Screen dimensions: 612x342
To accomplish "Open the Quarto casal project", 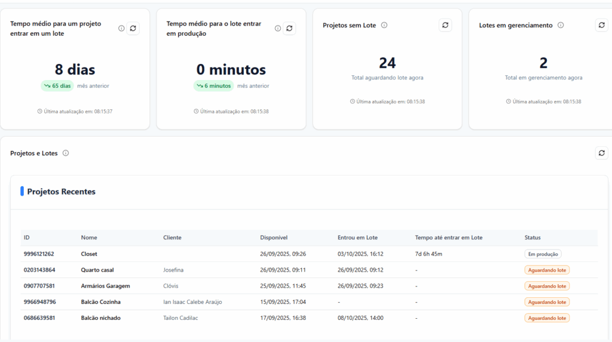I will click(97, 270).
